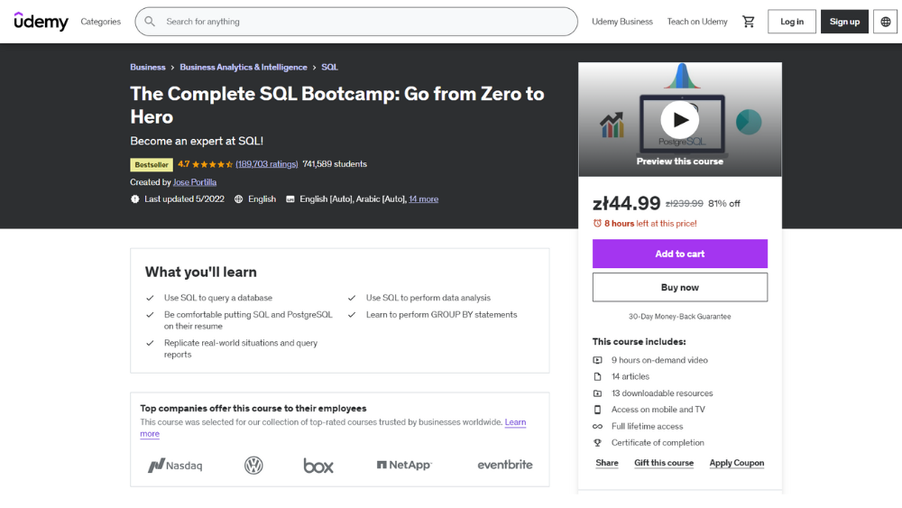This screenshot has width=902, height=508.
Task: Click the lifetime access infinity icon
Action: [x=598, y=426]
